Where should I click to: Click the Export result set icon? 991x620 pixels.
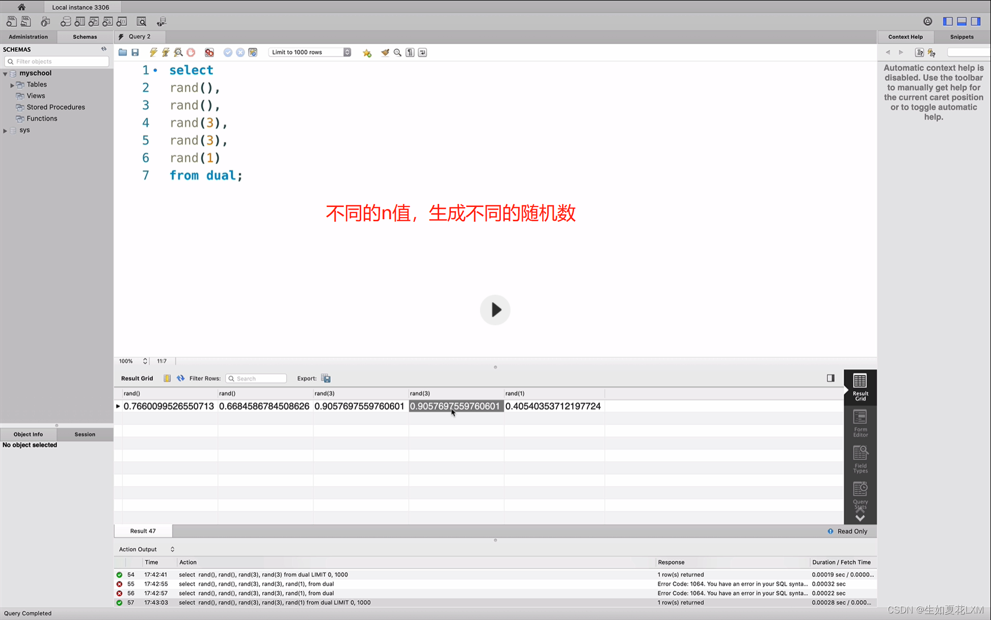pyautogui.click(x=327, y=378)
